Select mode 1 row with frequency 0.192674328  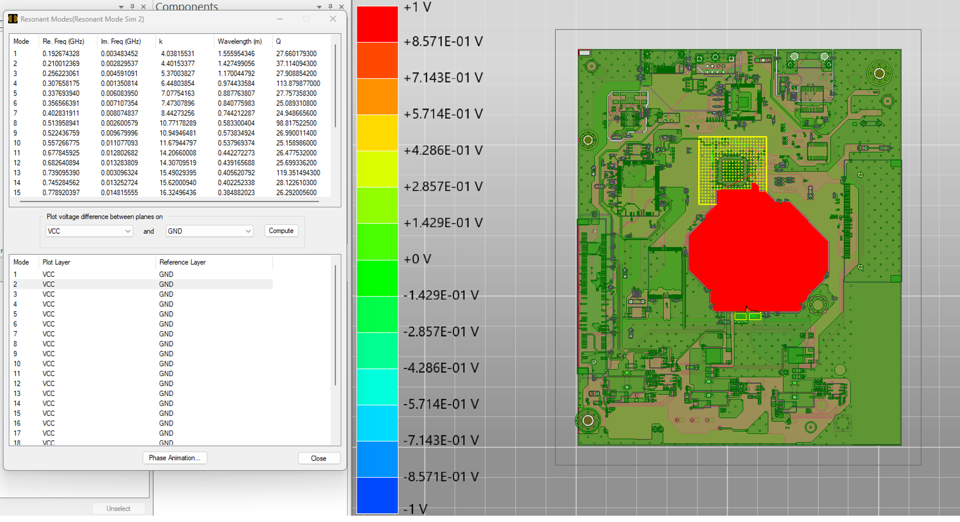point(171,54)
